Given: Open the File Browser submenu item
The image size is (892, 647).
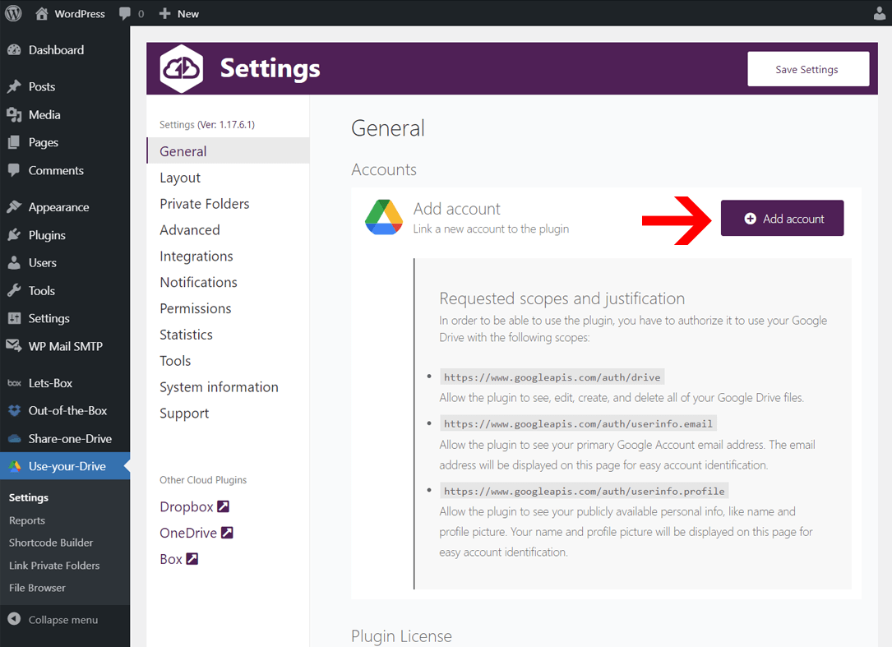Looking at the screenshot, I should click(x=37, y=588).
